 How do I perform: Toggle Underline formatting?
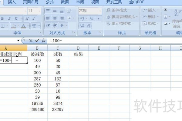click(x=16, y=19)
